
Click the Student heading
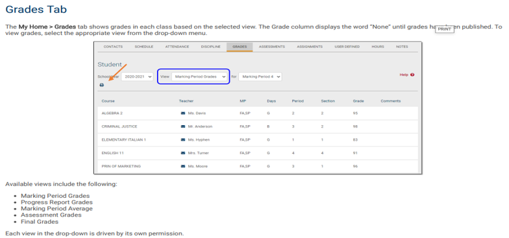click(110, 65)
